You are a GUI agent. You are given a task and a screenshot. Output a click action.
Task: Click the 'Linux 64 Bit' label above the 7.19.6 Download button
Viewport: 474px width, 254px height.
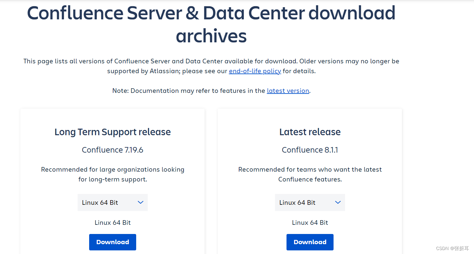[112, 222]
